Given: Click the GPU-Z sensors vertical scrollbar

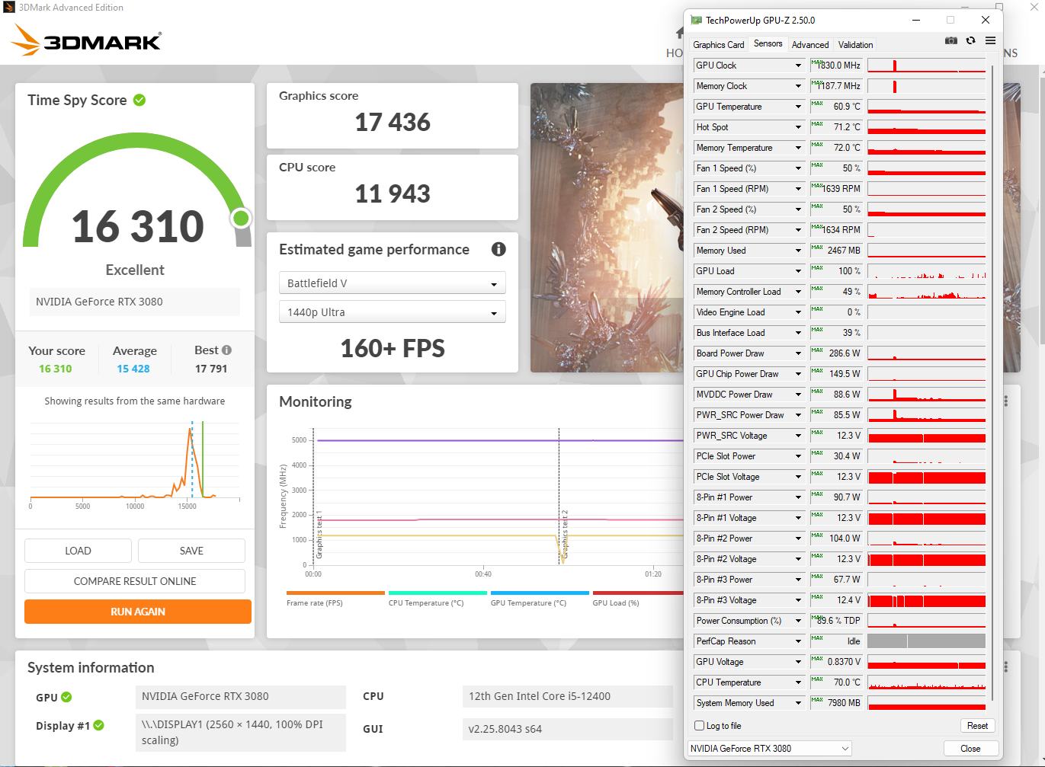Looking at the screenshot, I should [992, 381].
